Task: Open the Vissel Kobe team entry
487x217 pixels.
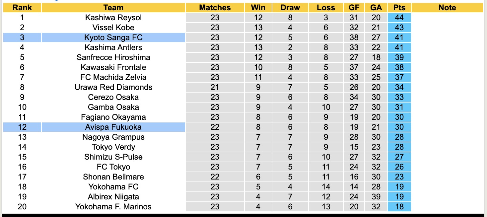Action: 113,28
